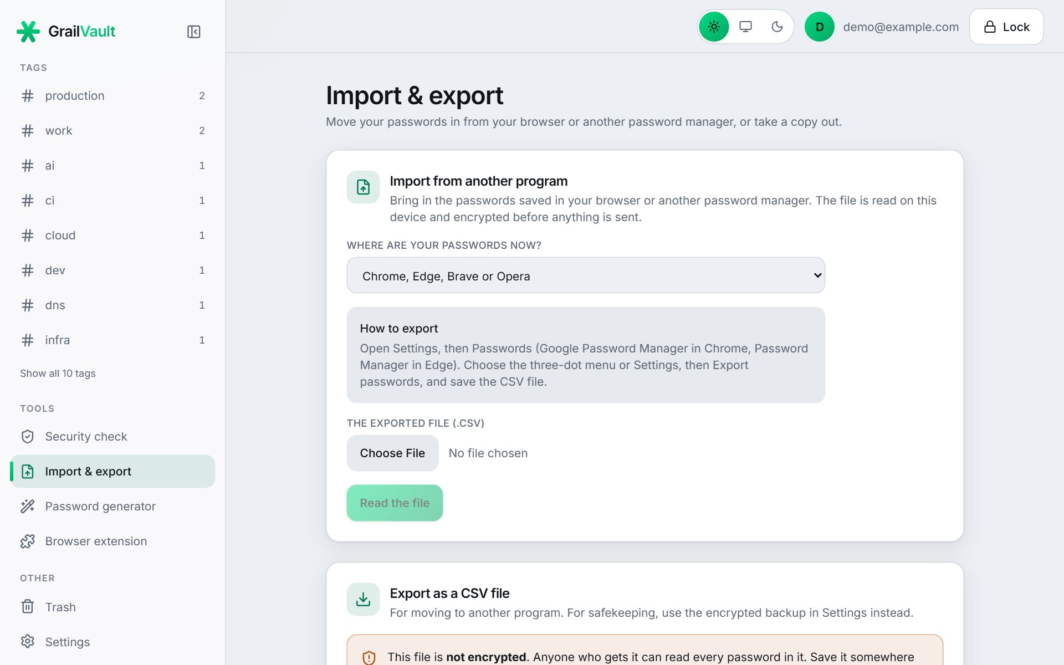This screenshot has width=1064, height=665.
Task: Click the hash icon beside dns
Action: coord(28,305)
